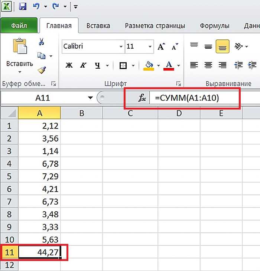Toggle underline Ч formatting

(97, 65)
